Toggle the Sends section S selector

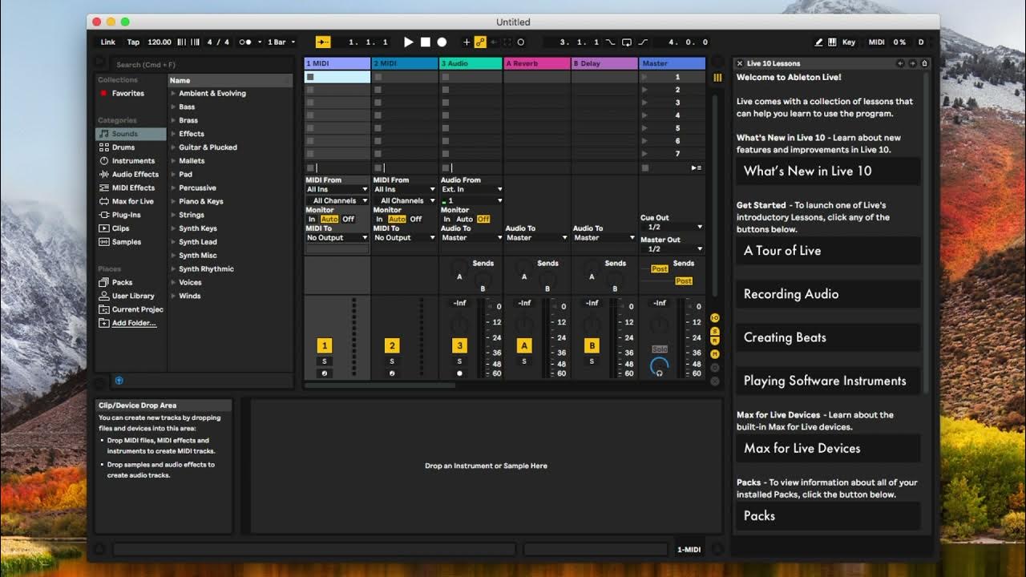(715, 331)
